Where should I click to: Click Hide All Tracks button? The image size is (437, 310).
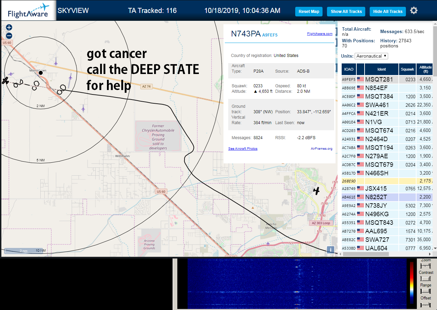[x=388, y=12]
